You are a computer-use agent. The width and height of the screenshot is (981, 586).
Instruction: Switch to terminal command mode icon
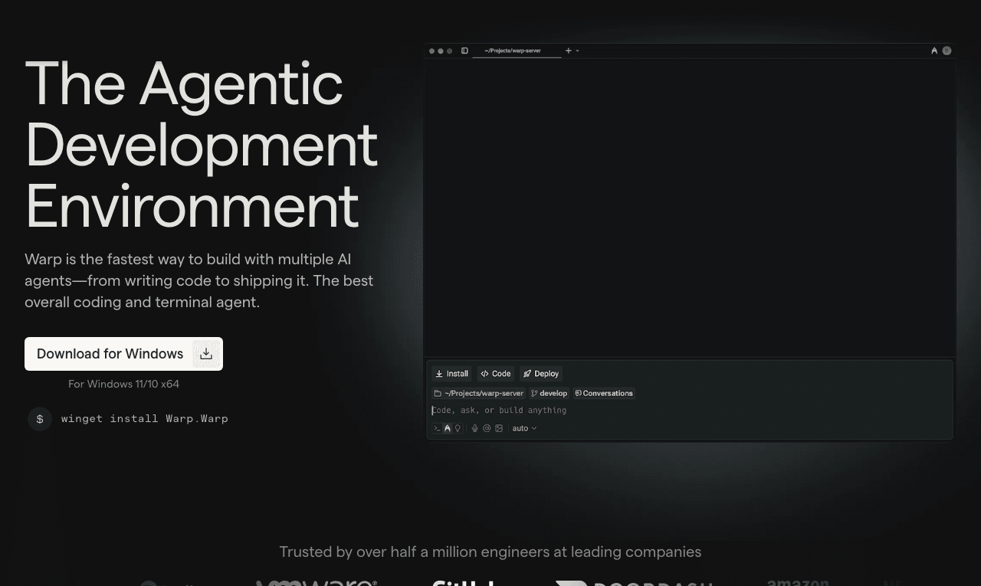[x=438, y=428]
